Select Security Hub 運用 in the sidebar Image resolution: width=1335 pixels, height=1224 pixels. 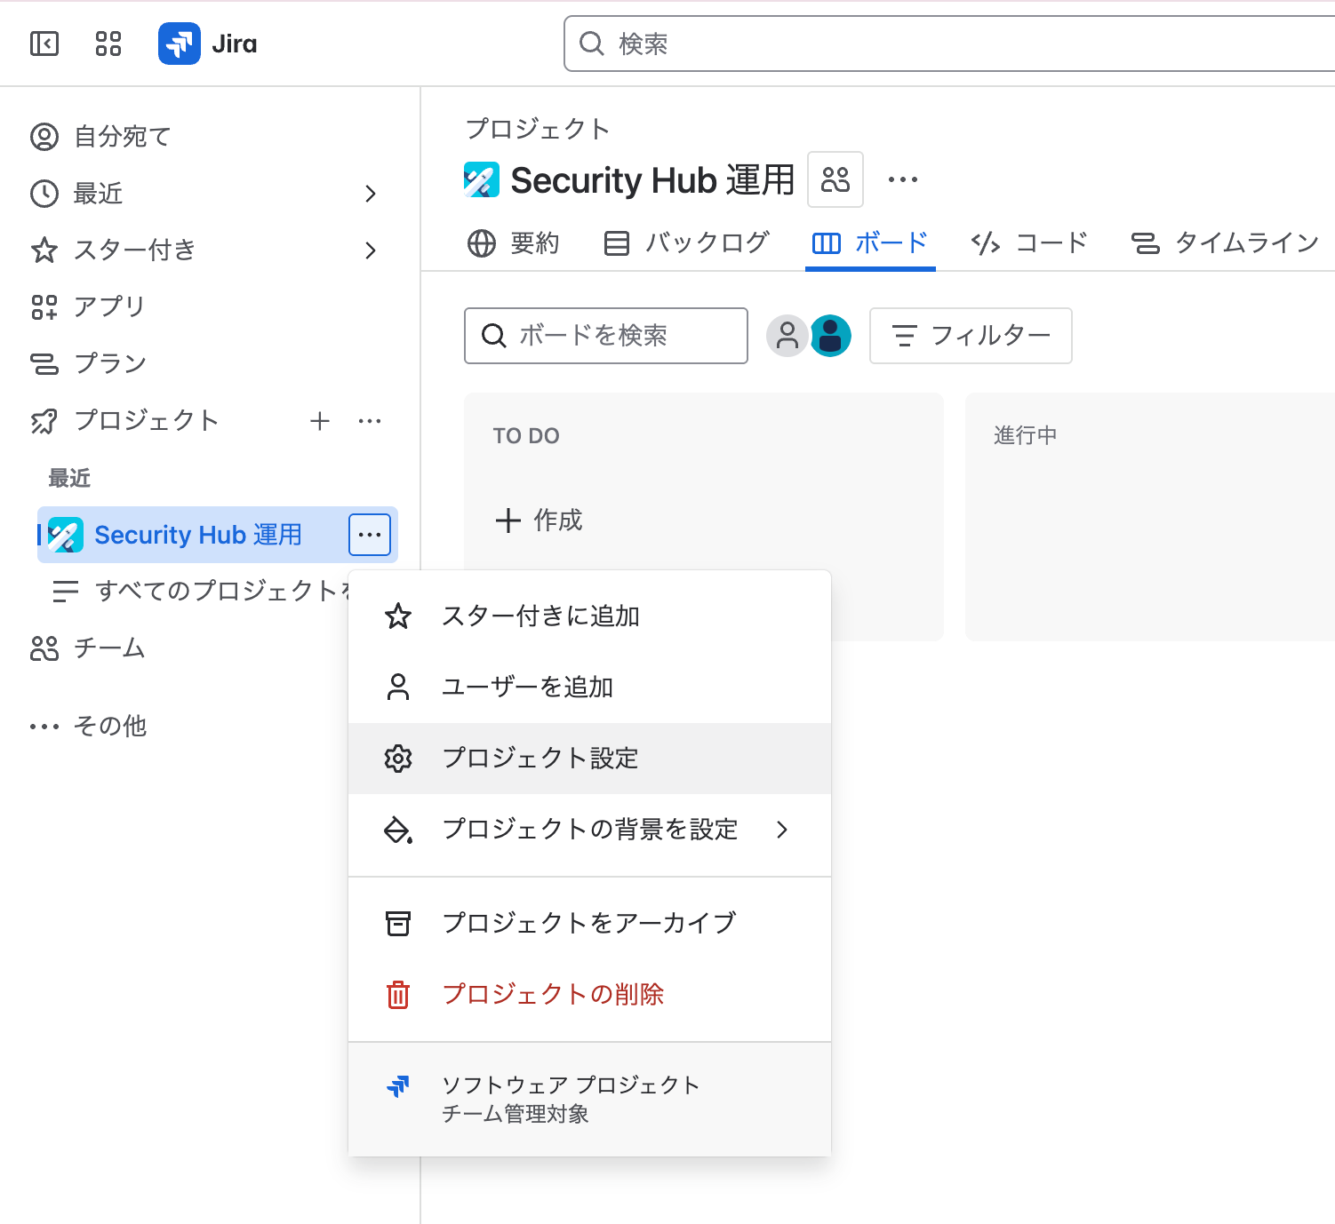[x=197, y=535]
